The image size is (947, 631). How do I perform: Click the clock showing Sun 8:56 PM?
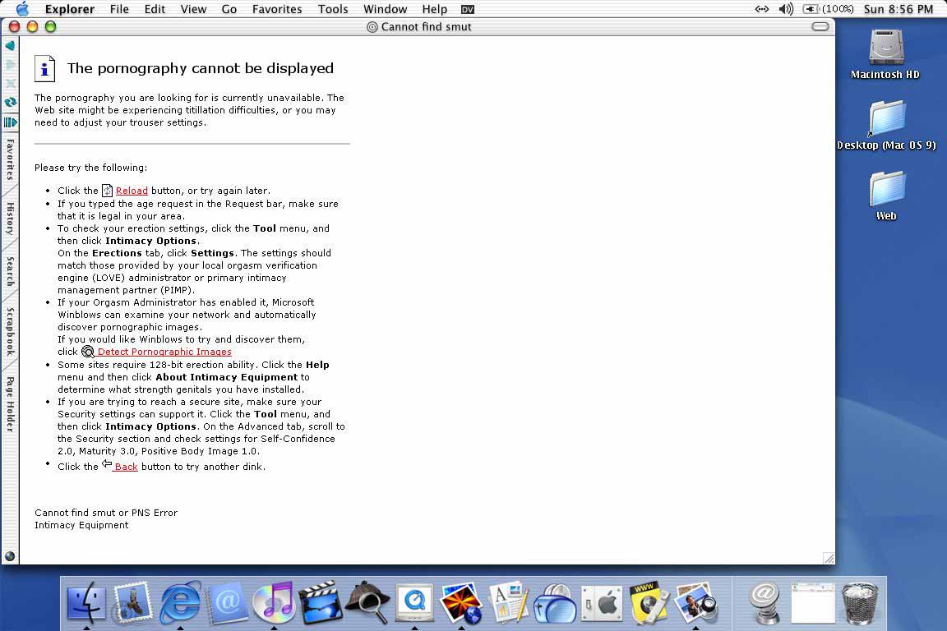pyautogui.click(x=898, y=9)
